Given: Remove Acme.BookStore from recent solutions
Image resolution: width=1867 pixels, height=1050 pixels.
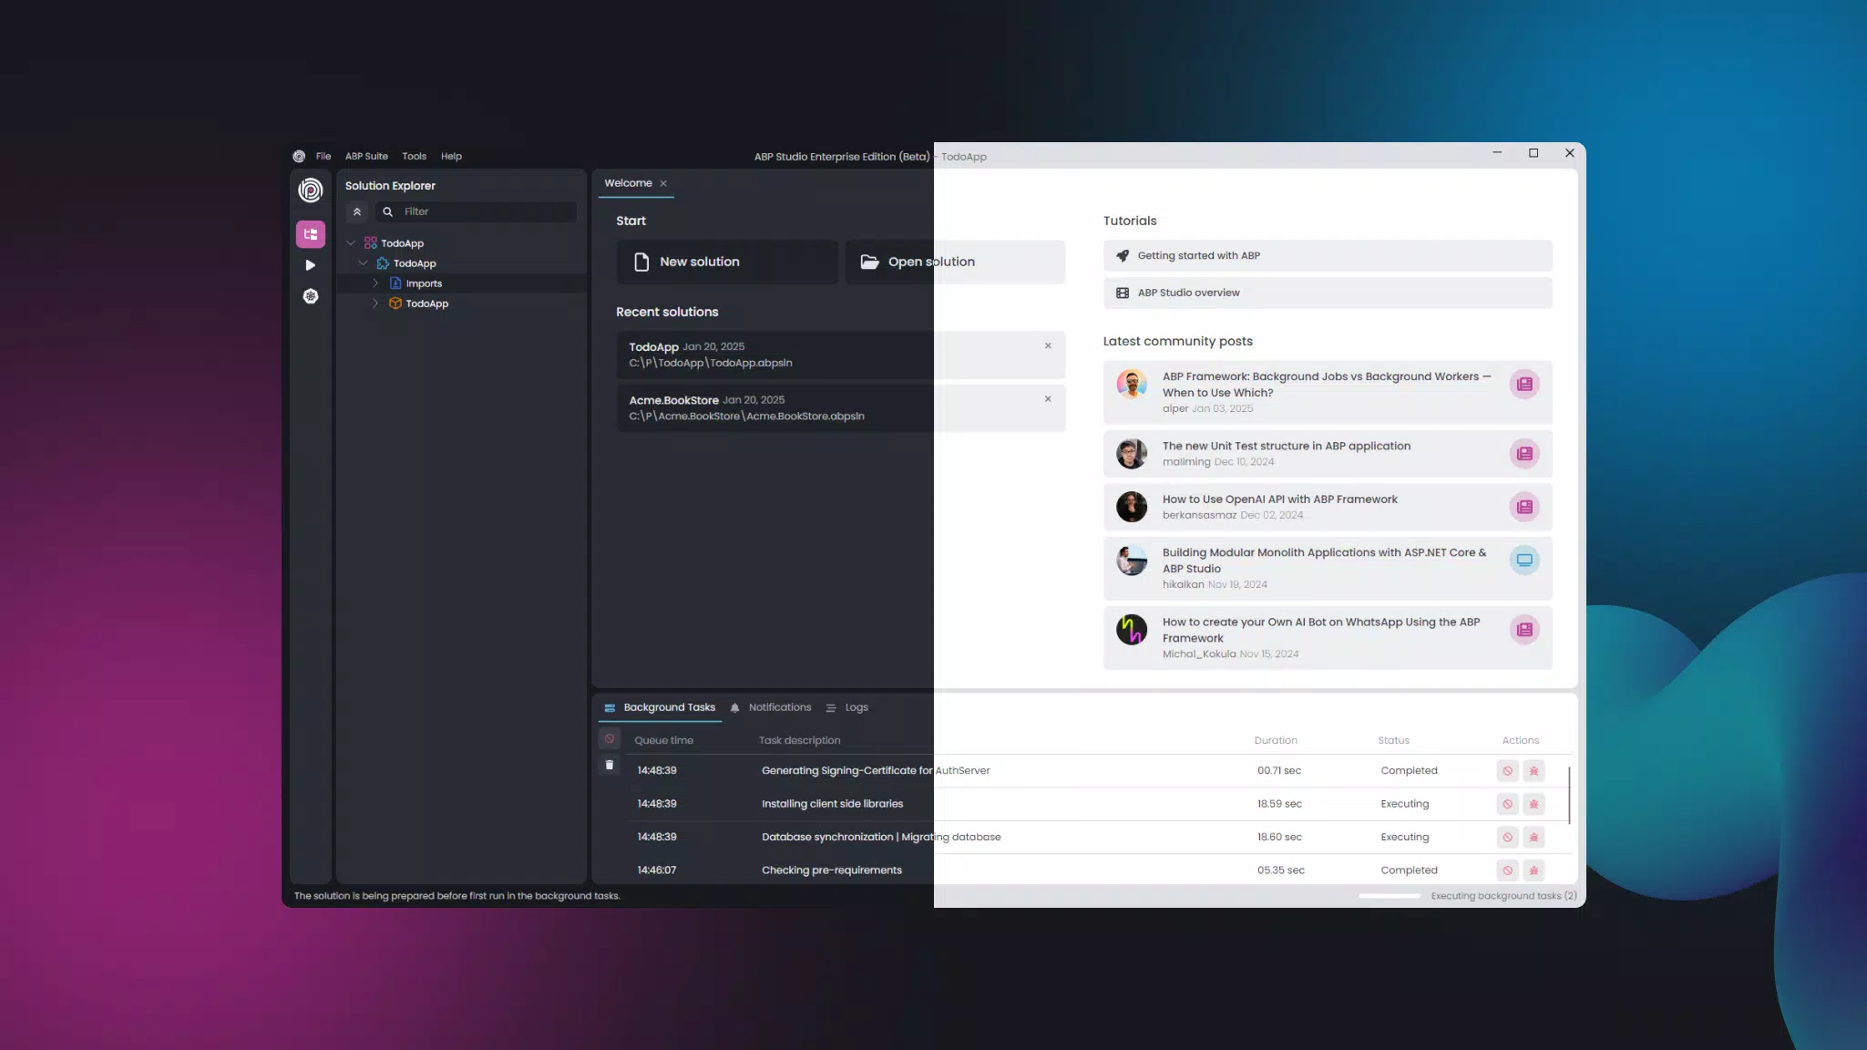Looking at the screenshot, I should tap(1048, 398).
